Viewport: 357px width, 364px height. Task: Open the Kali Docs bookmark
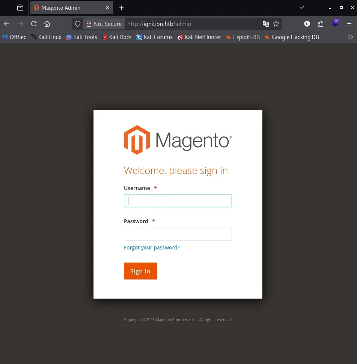click(117, 37)
